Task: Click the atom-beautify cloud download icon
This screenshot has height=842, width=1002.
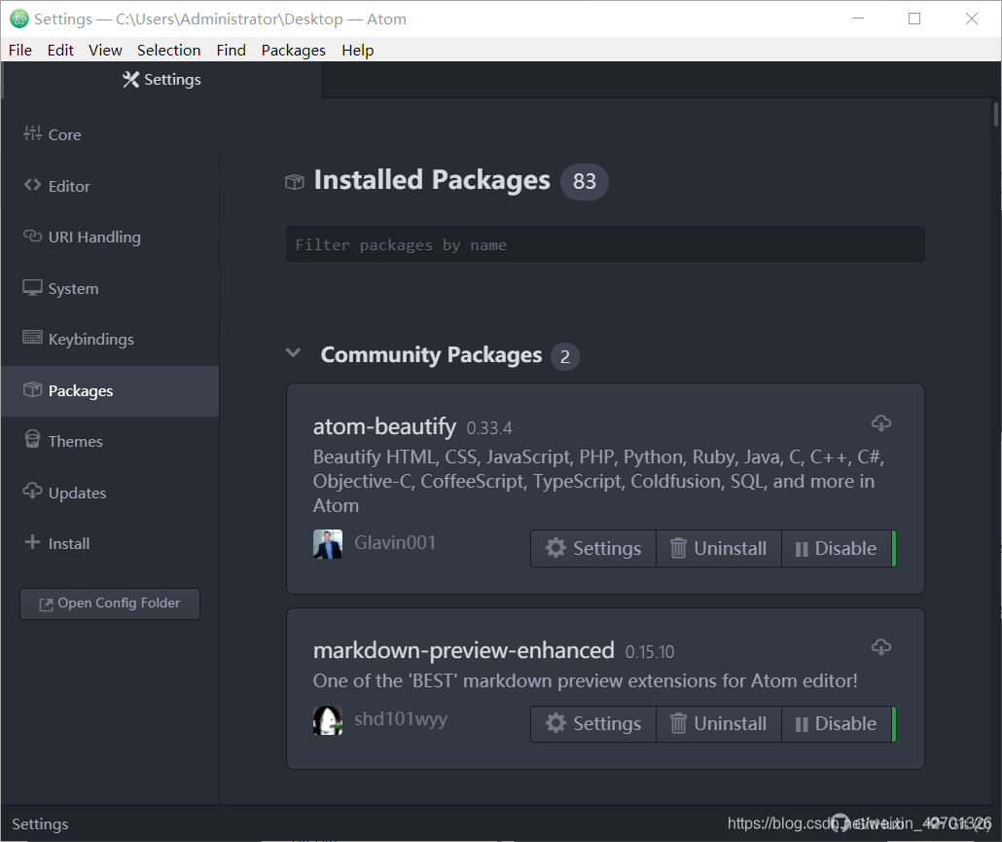Action: [881, 422]
